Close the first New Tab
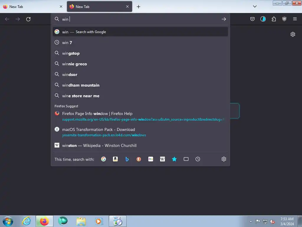 tap(61, 7)
